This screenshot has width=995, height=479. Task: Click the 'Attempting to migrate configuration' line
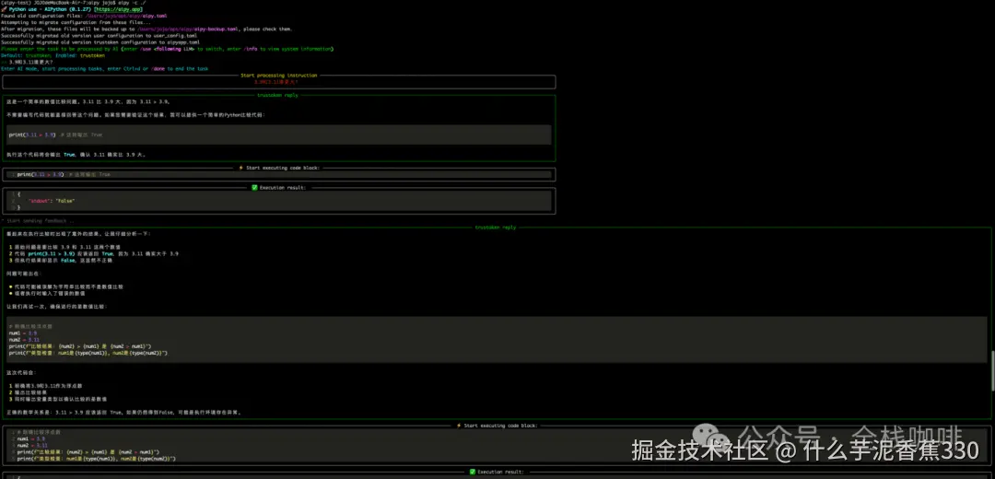76,22
